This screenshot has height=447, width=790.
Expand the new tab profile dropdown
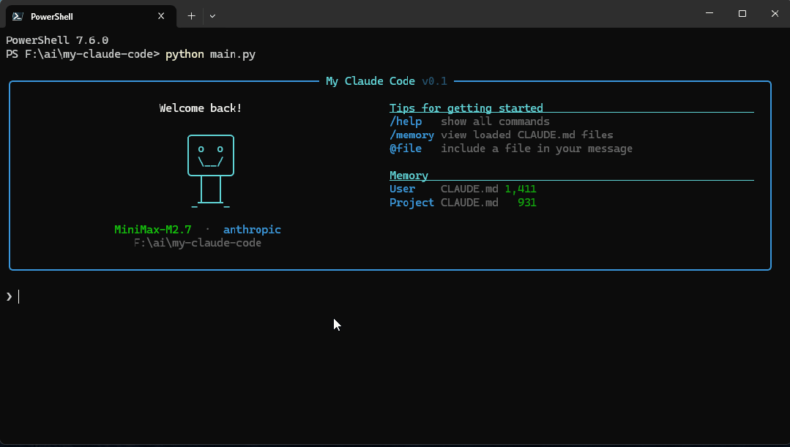pyautogui.click(x=212, y=16)
